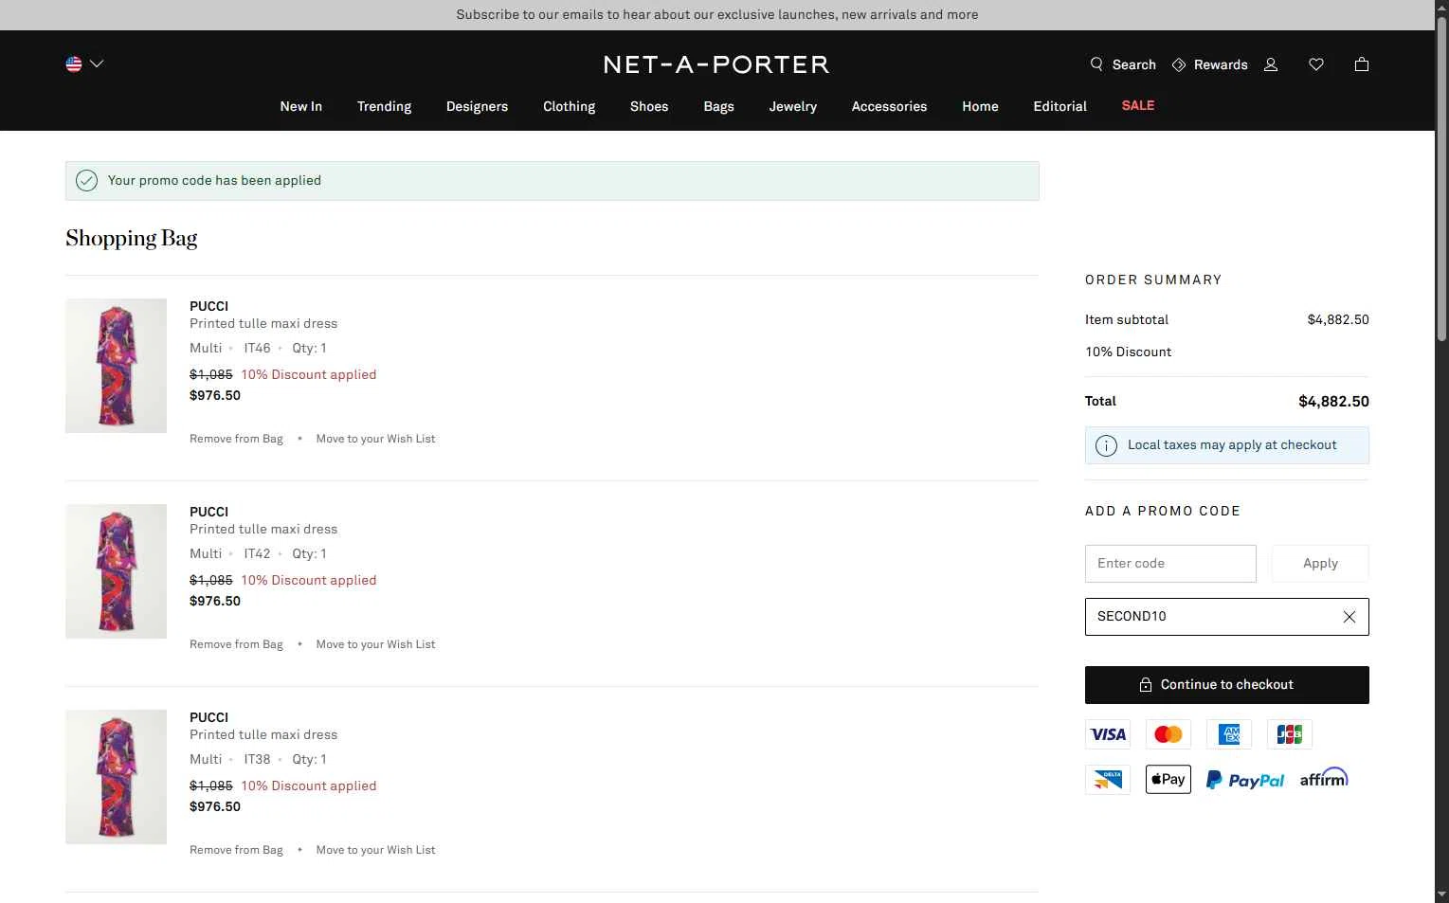Open the SALE menu item
Viewport: 1449px width, 903px height.
click(1138, 105)
